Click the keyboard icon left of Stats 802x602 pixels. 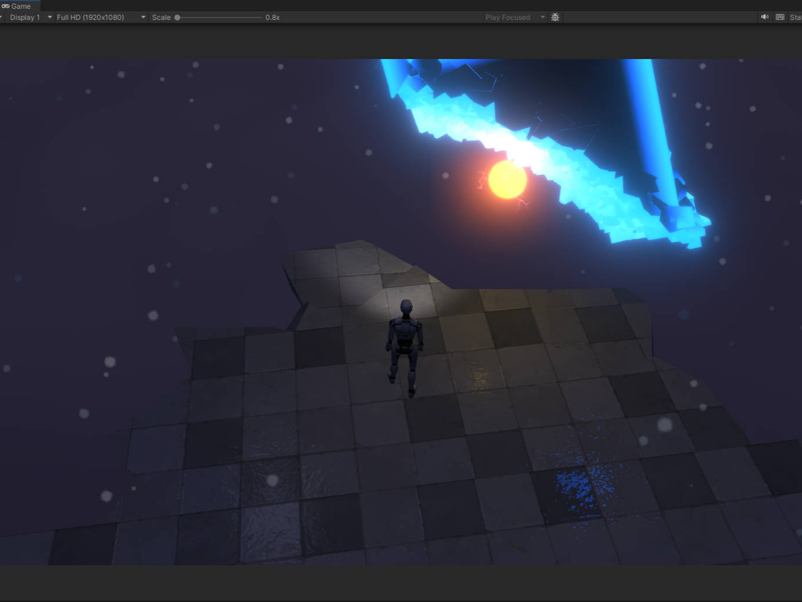point(780,17)
